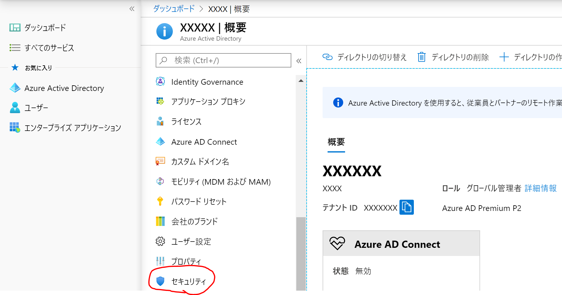Collapse the left portal sidebar with the double chevron

click(132, 9)
